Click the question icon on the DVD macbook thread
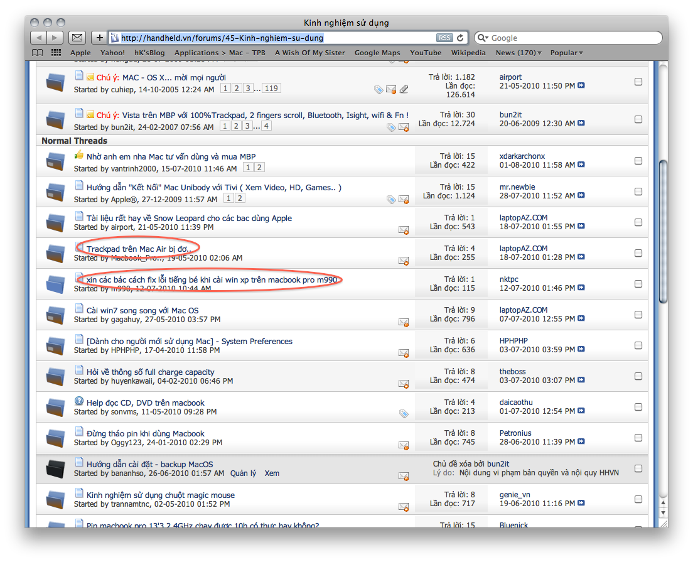The image size is (693, 562). pyautogui.click(x=78, y=402)
